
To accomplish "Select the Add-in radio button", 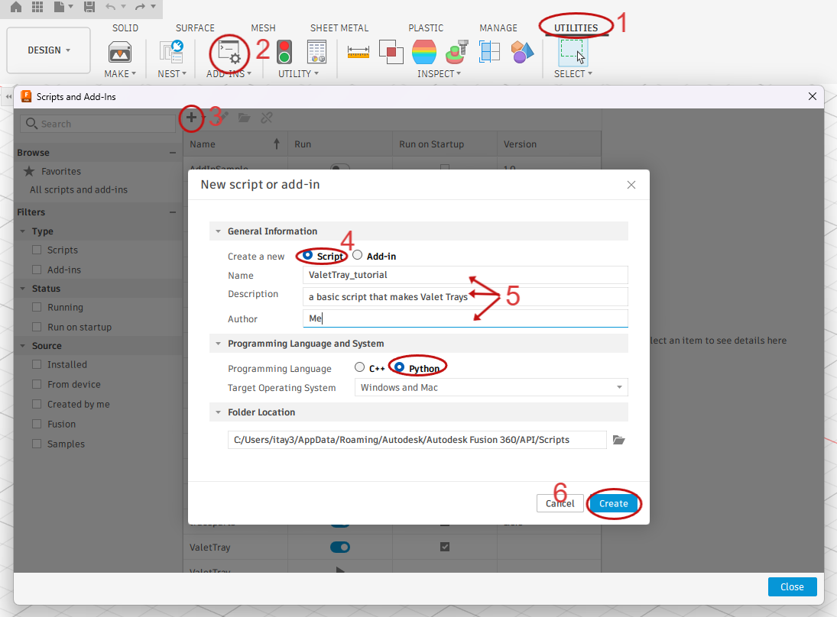I will click(358, 256).
